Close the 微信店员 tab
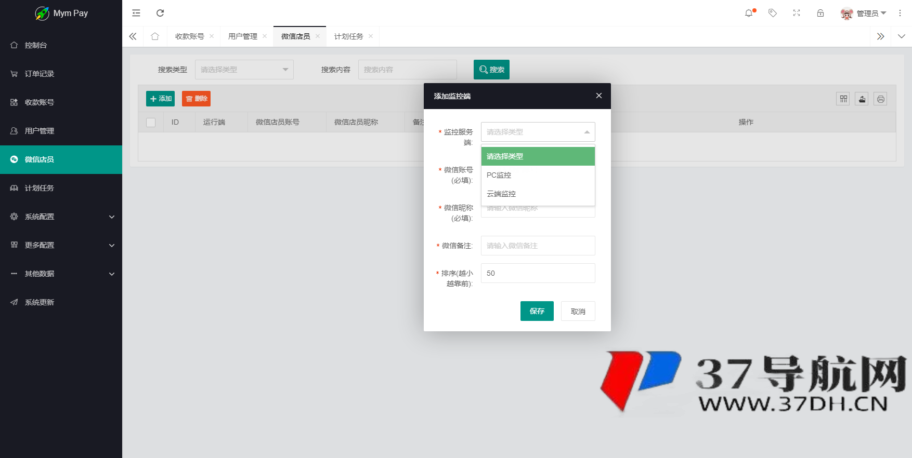The height and width of the screenshot is (458, 912). point(318,36)
